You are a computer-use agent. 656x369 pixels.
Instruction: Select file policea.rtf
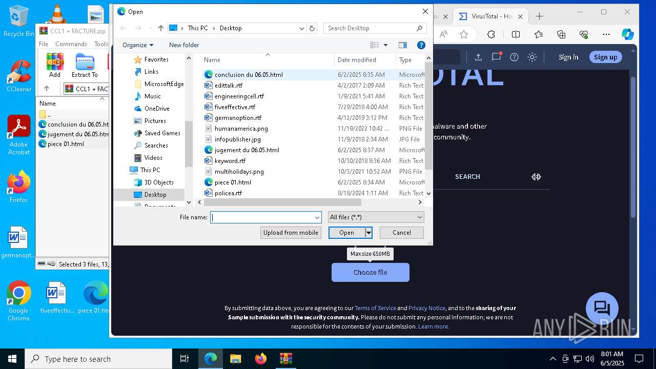[228, 193]
